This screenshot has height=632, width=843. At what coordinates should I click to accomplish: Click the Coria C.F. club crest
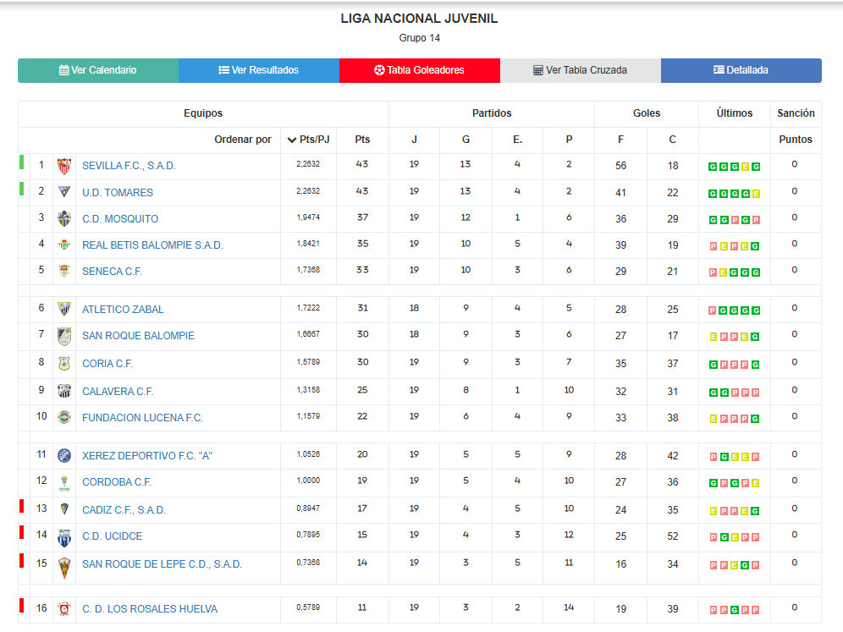[64, 364]
